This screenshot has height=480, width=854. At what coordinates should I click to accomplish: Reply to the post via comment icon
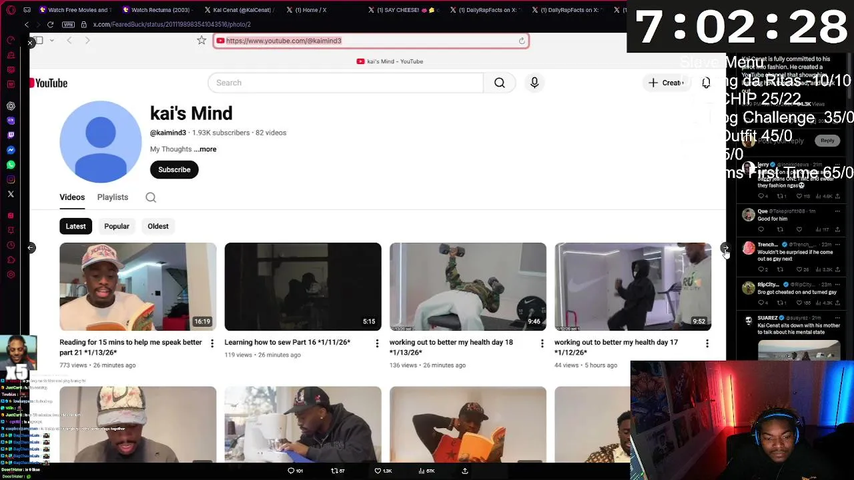point(295,471)
